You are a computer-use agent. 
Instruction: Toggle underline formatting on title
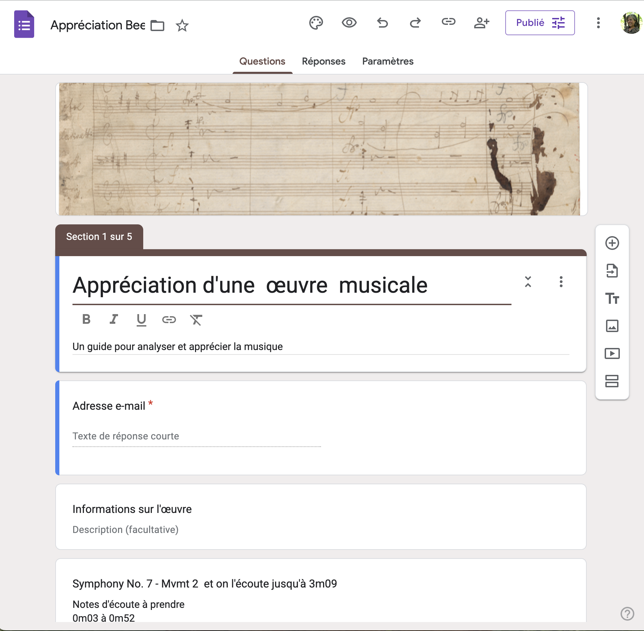141,319
